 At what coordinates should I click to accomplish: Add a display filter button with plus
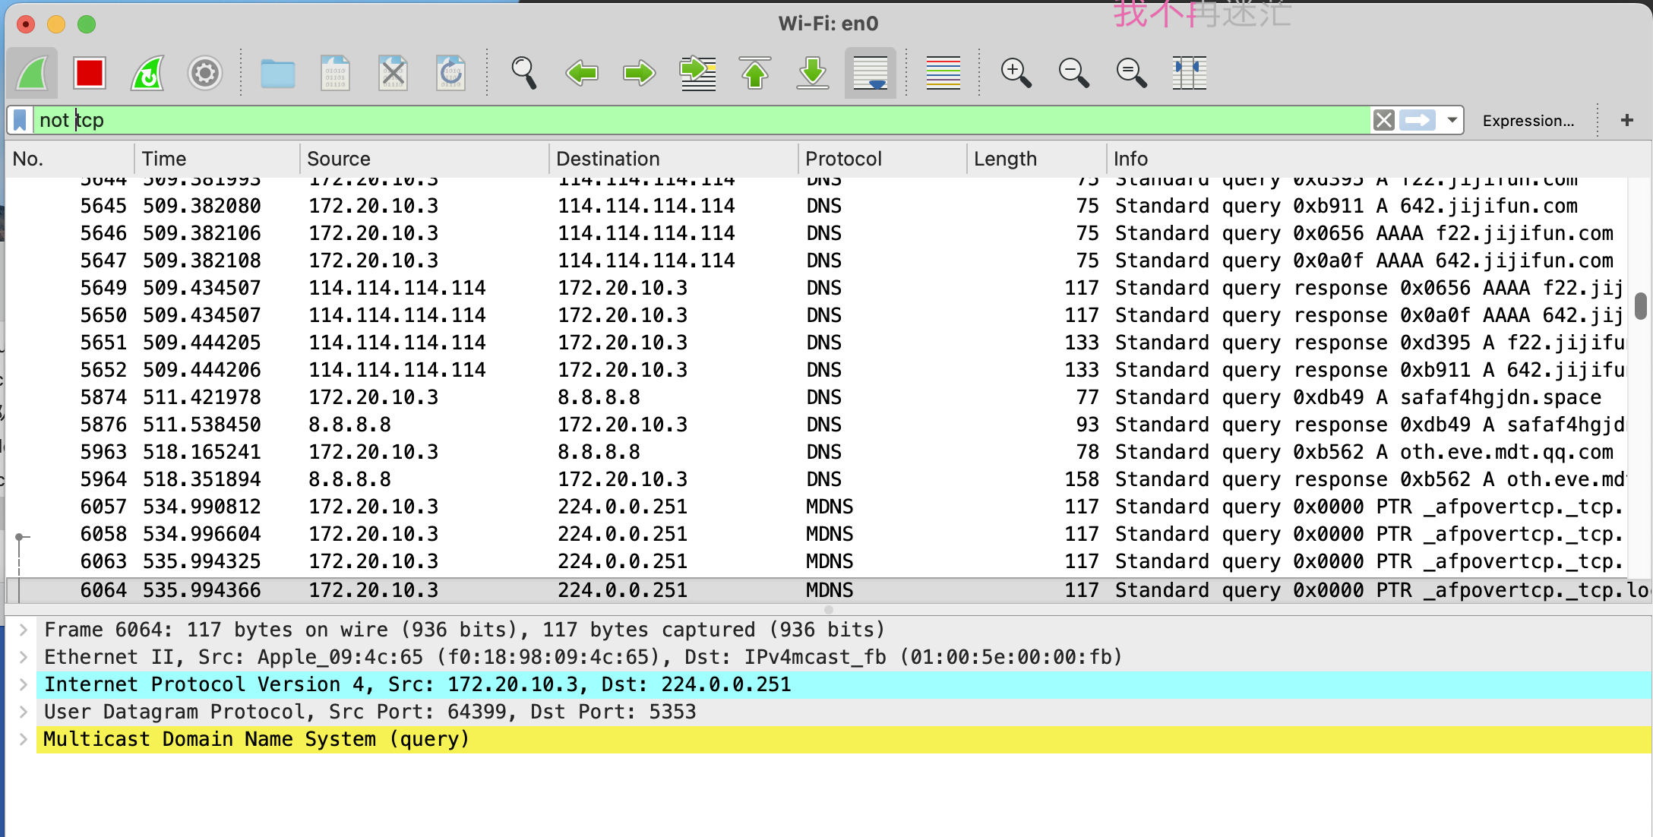(x=1626, y=120)
